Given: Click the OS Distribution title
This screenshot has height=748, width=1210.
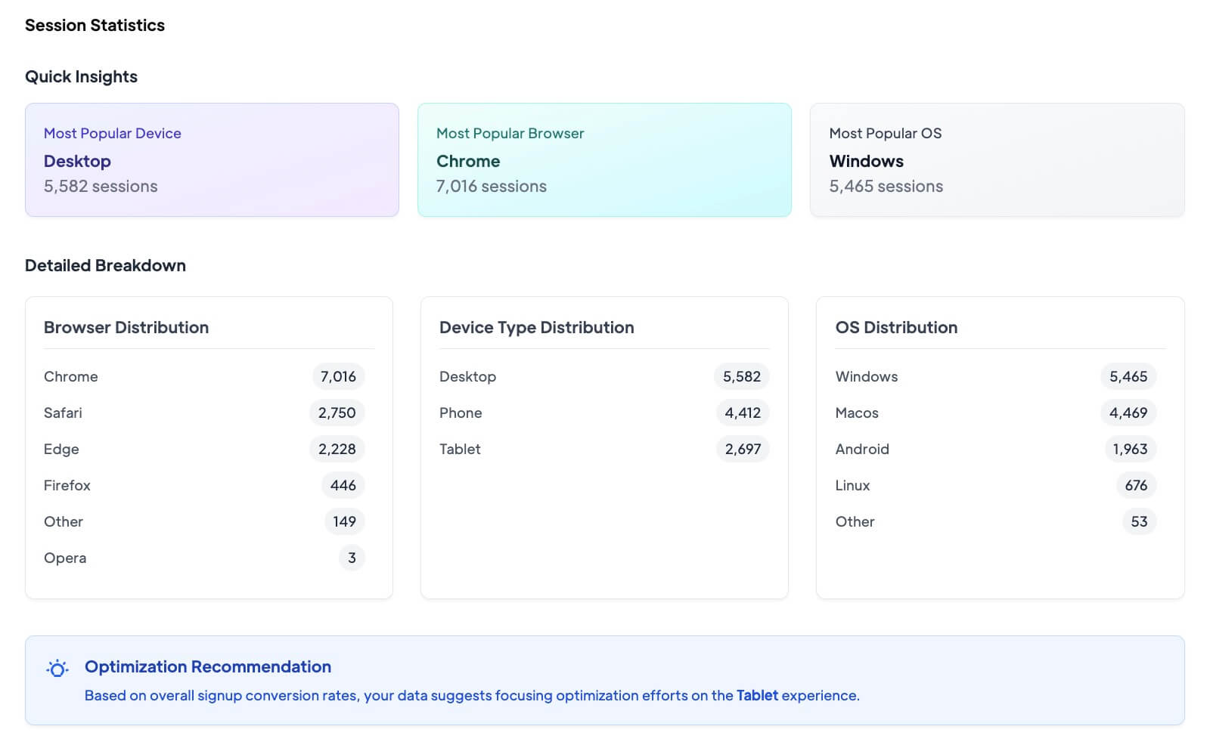Looking at the screenshot, I should tap(896, 327).
